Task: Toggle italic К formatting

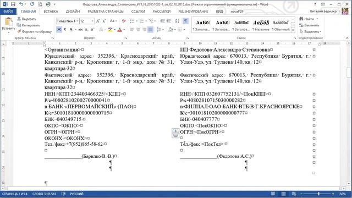Action: (x=65, y=29)
